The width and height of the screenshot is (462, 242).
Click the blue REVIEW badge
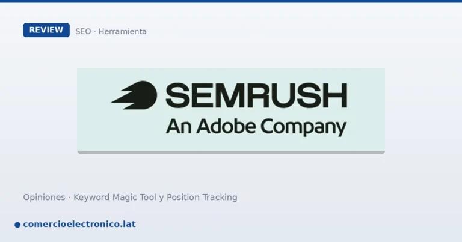(46, 30)
